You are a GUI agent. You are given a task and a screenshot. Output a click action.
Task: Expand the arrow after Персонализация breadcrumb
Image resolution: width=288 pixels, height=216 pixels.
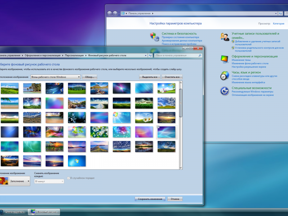pyautogui.click(x=86, y=55)
